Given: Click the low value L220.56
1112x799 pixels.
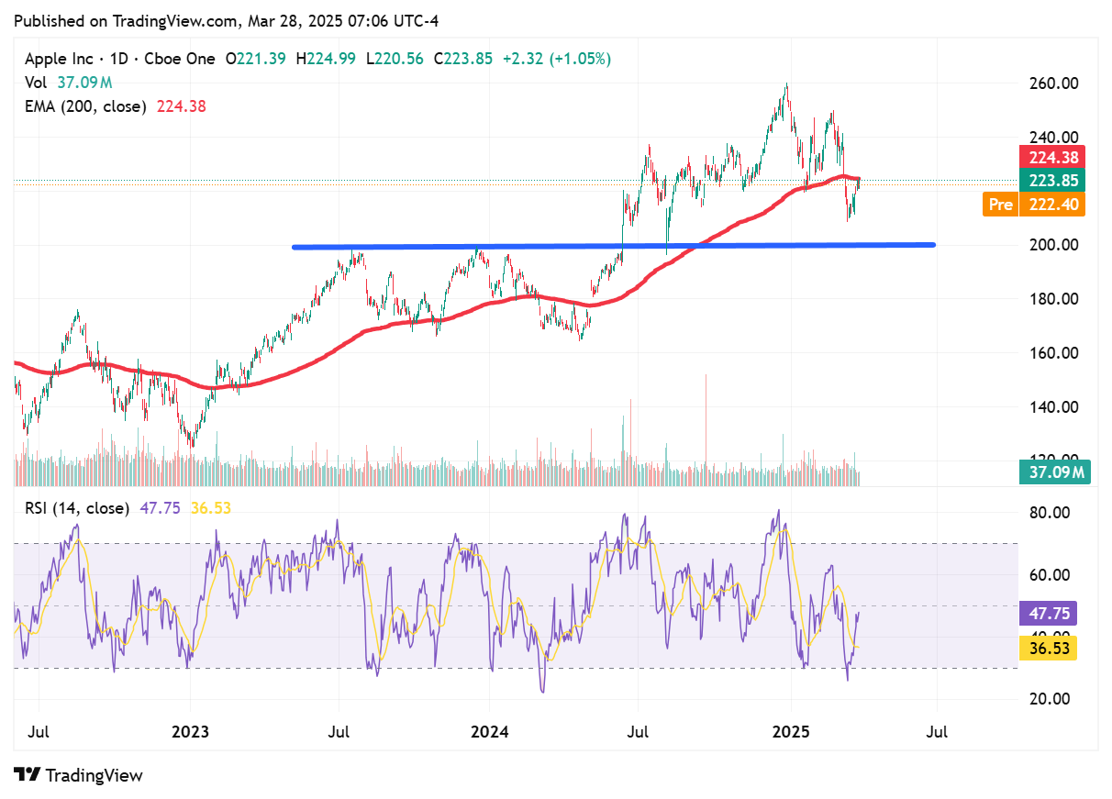Looking at the screenshot, I should [395, 59].
